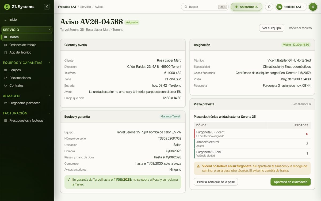Click the address C/ del Rajolar text
Screen dimensions: 321x201
154,67
